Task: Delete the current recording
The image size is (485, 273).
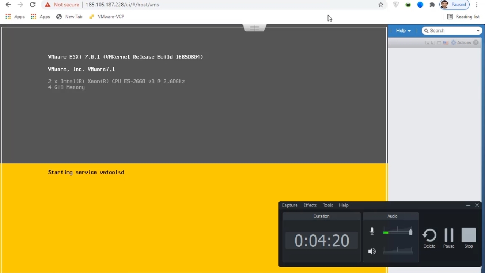Action: coord(429,238)
